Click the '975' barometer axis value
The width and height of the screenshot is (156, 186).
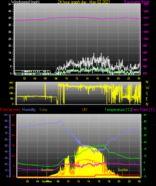click(x=145, y=73)
